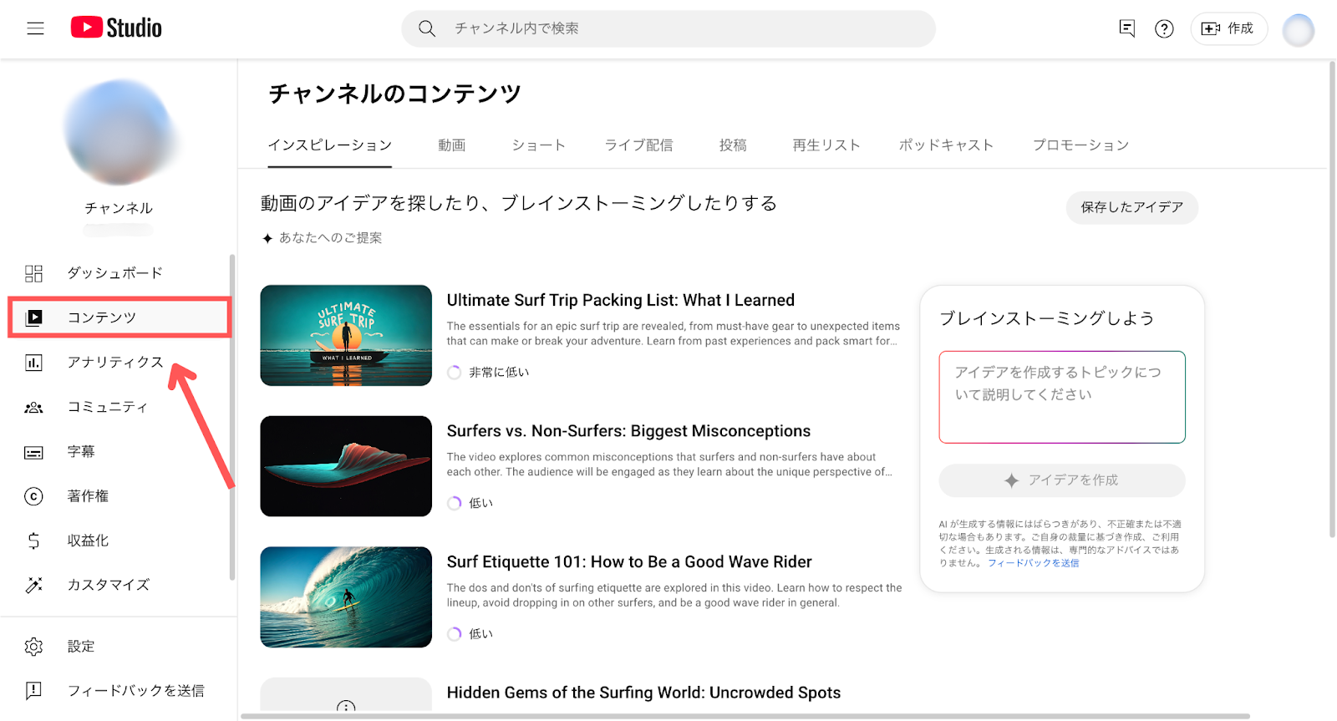Screen dimensions: 1337x721
Task: Click the YouTube Studio logo
Action: coord(116,28)
